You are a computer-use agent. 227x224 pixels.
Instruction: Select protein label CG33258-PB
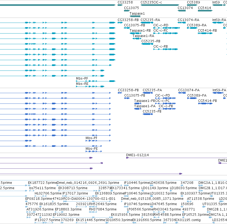click(128, 90)
